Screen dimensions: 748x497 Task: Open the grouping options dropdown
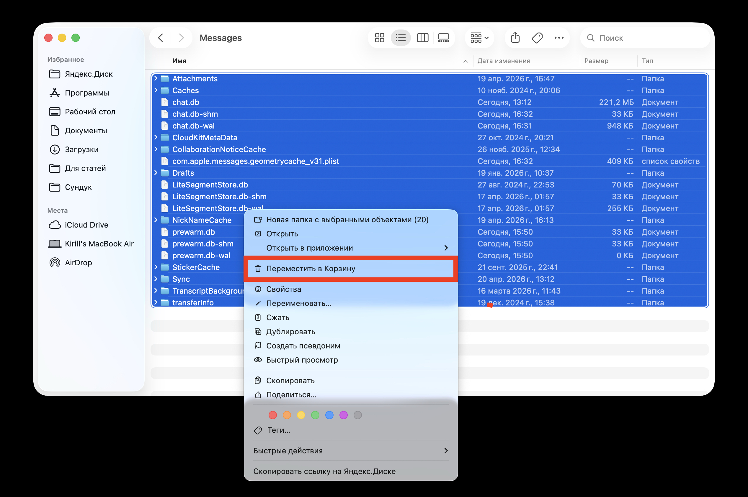coord(479,38)
